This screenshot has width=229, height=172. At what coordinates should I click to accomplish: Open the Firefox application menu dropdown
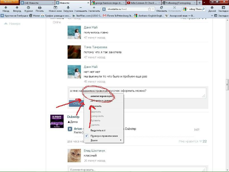pyautogui.click(x=9, y=2)
